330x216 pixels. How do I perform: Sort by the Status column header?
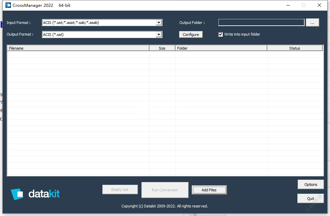pos(295,48)
